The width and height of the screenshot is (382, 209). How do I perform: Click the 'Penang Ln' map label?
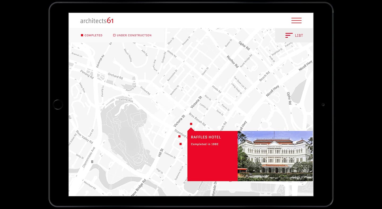pos(103,91)
